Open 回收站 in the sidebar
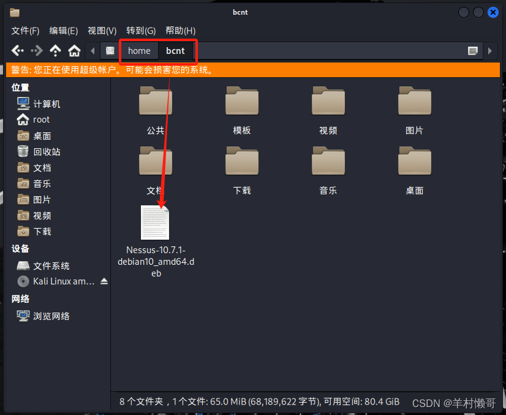The height and width of the screenshot is (415, 506). coord(39,151)
